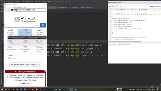
Task: Expand Read Wikipedia in your language
Action: (x=25, y=65)
